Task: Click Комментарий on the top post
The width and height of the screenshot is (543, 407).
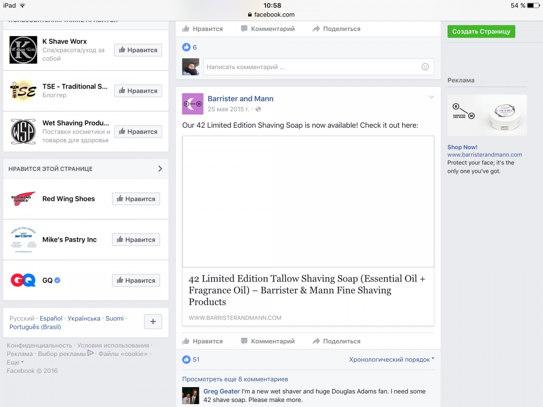Action: [267, 29]
